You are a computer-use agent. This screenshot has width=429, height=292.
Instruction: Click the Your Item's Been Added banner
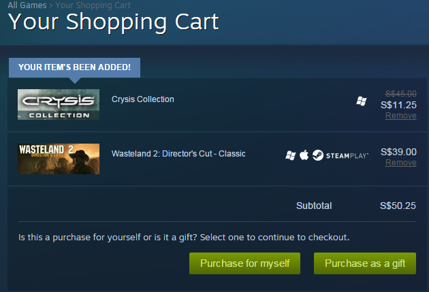pyautogui.click(x=74, y=67)
